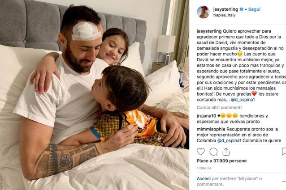Open the jrujana10 commenter profile

[x=206, y=116]
